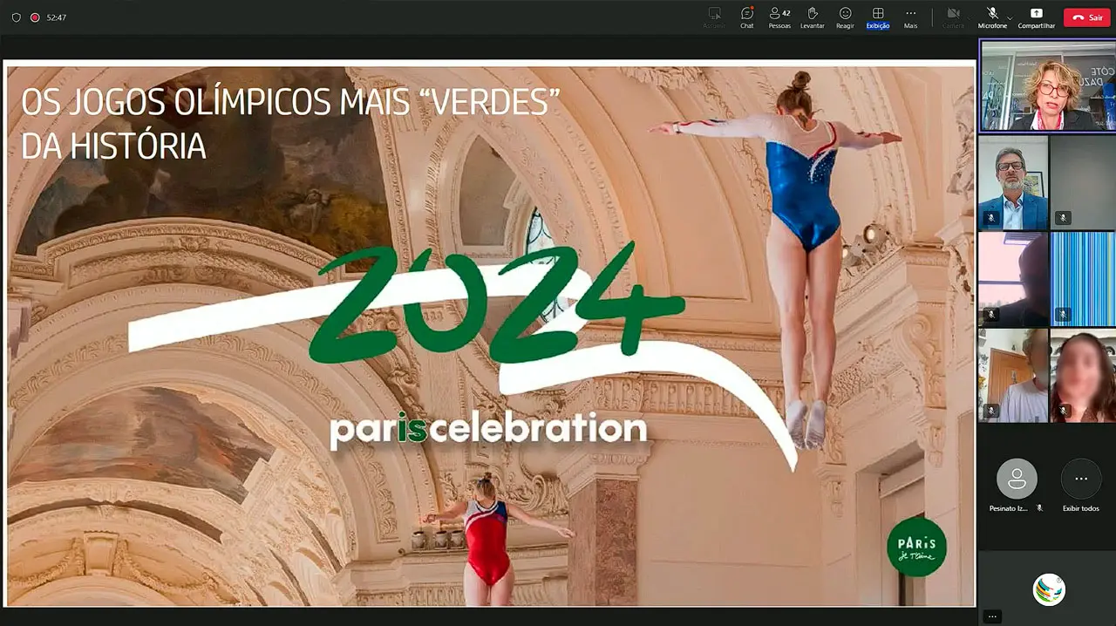
Task: Toggle the Câmera on or off
Action: pyautogui.click(x=953, y=17)
